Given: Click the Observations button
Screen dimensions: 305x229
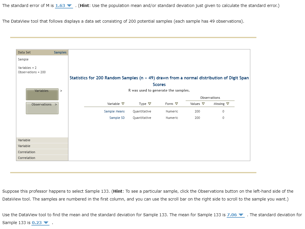Looking at the screenshot, I should [41, 108].
